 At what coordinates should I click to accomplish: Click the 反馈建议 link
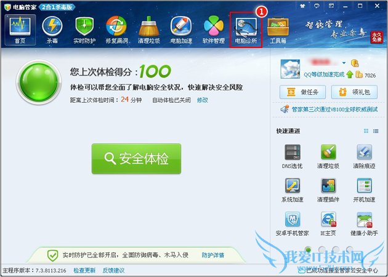[113, 270]
